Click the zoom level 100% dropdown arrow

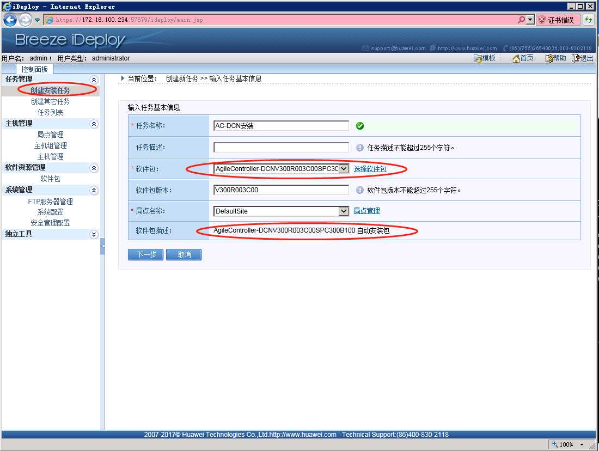[x=582, y=444]
